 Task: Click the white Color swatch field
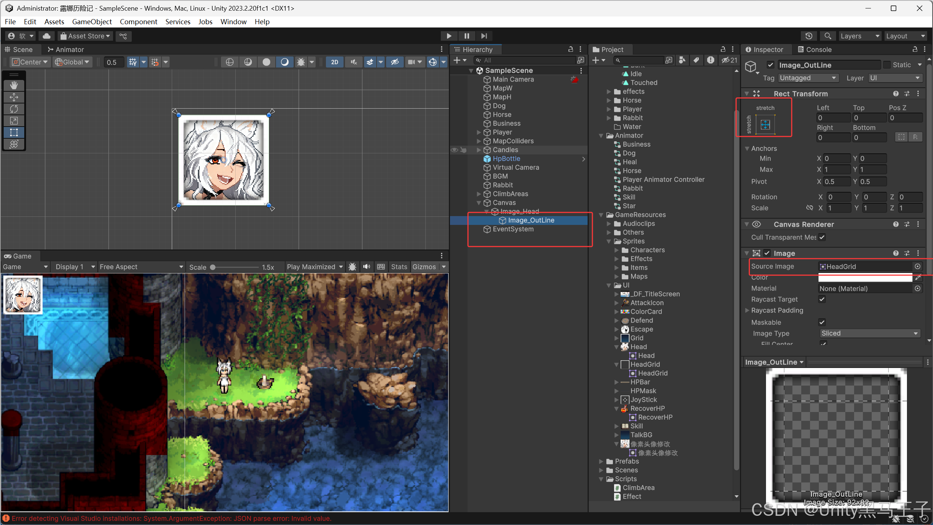click(x=865, y=278)
